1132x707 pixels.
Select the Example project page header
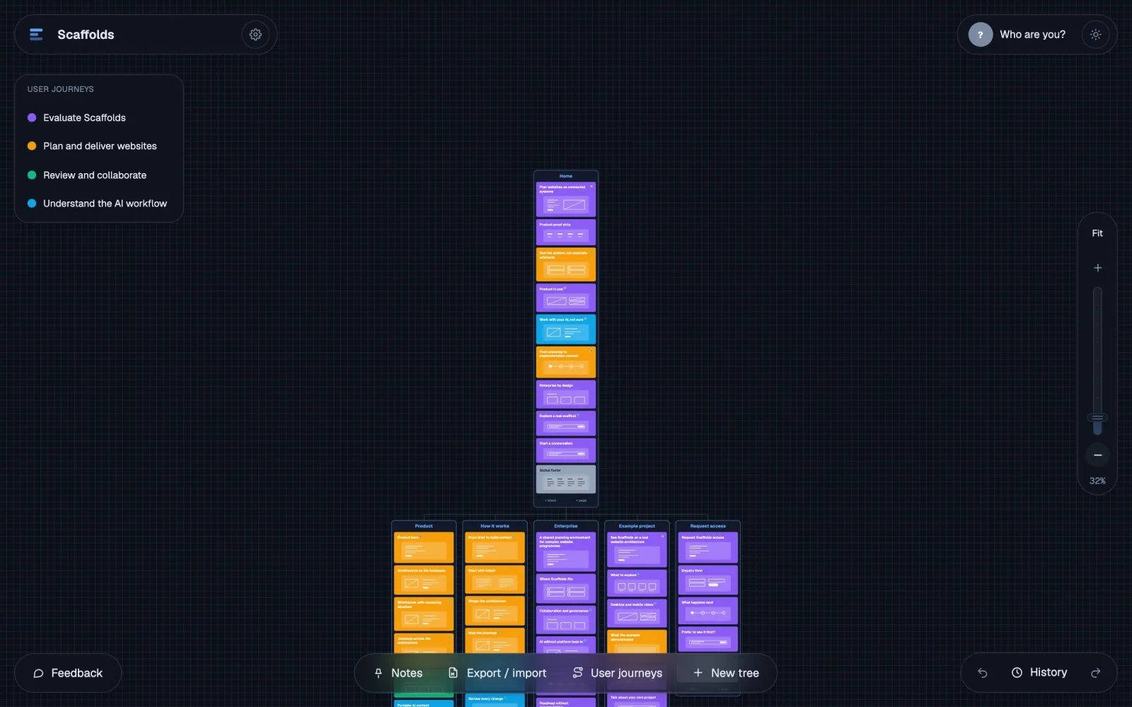tap(637, 526)
